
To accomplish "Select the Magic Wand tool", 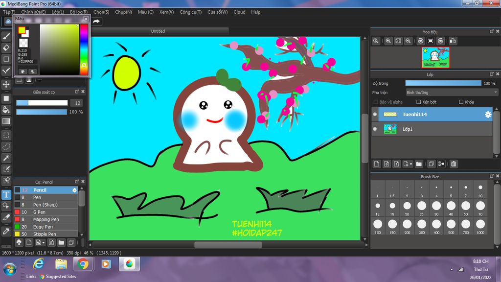I will point(6,158).
